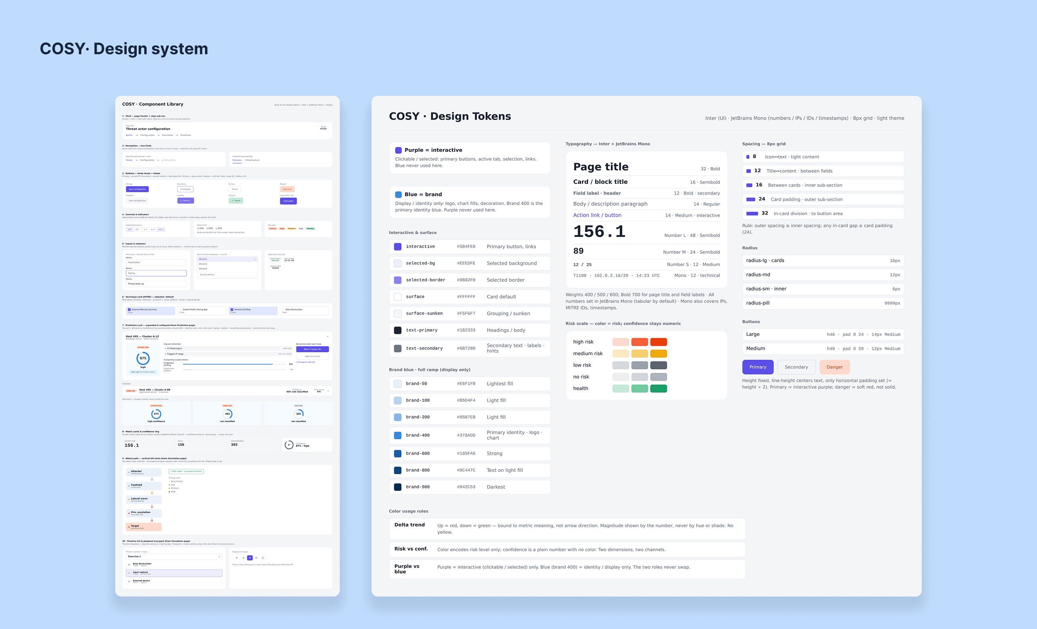This screenshot has height=629, width=1037.
Task: Click the spacing bar icon beside the 32 token
Action: coord(752,213)
